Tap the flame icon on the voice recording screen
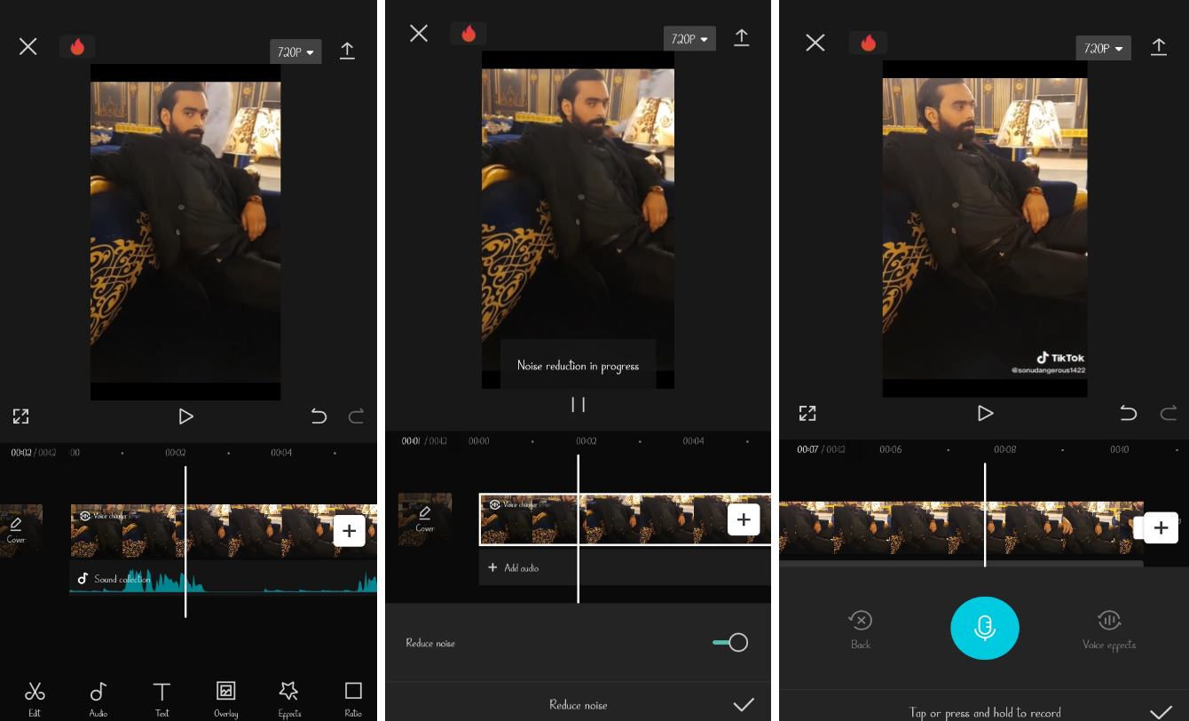The height and width of the screenshot is (721, 1189). click(x=868, y=43)
